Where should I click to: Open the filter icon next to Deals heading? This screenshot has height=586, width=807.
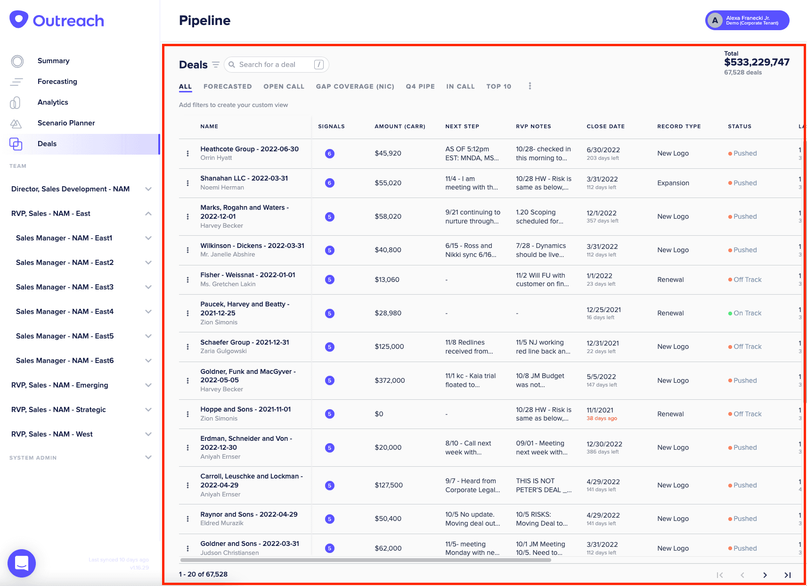(x=216, y=65)
